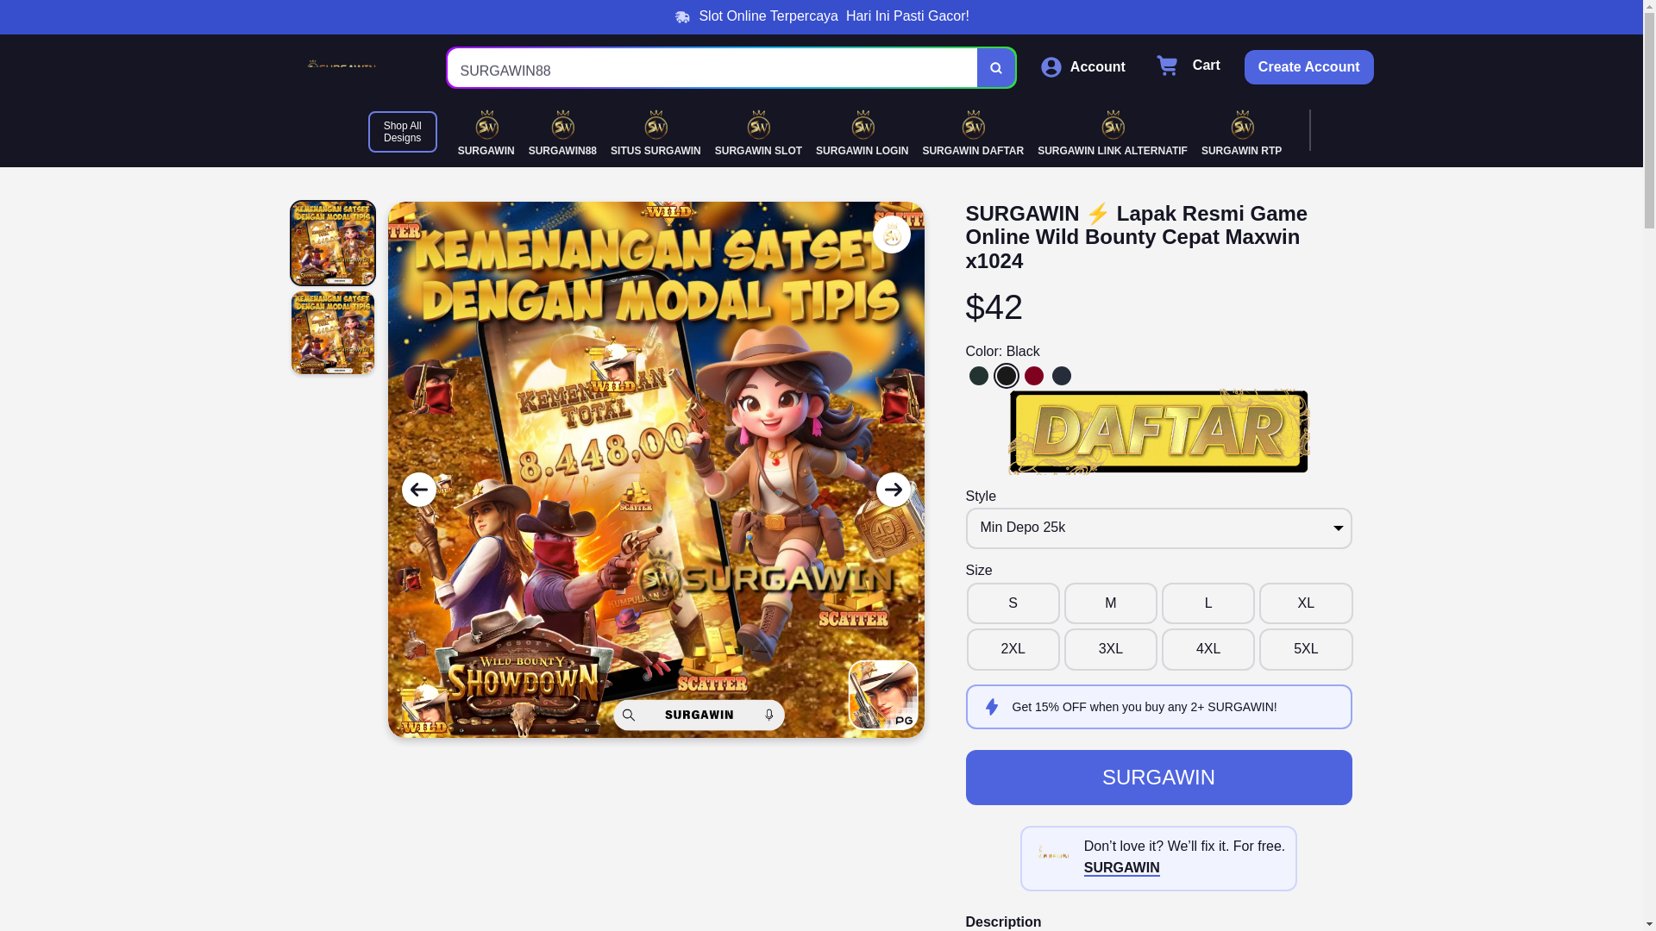Click small logo in guarantee box

click(x=1053, y=853)
